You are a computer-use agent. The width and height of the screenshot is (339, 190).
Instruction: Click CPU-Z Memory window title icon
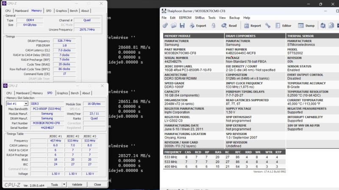tap(4, 3)
